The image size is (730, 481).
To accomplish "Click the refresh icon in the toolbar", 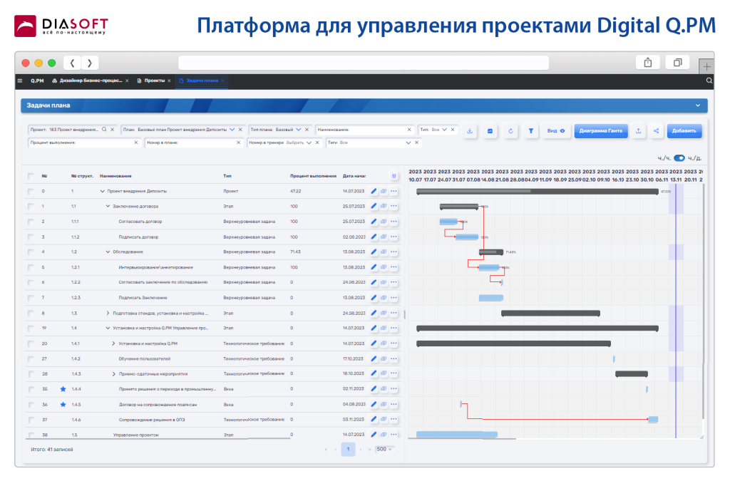I will pyautogui.click(x=510, y=131).
